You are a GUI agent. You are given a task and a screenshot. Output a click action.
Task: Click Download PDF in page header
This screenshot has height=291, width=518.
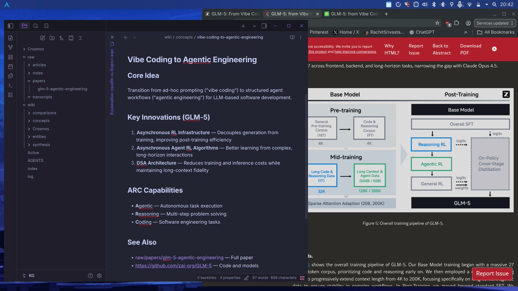click(x=471, y=49)
